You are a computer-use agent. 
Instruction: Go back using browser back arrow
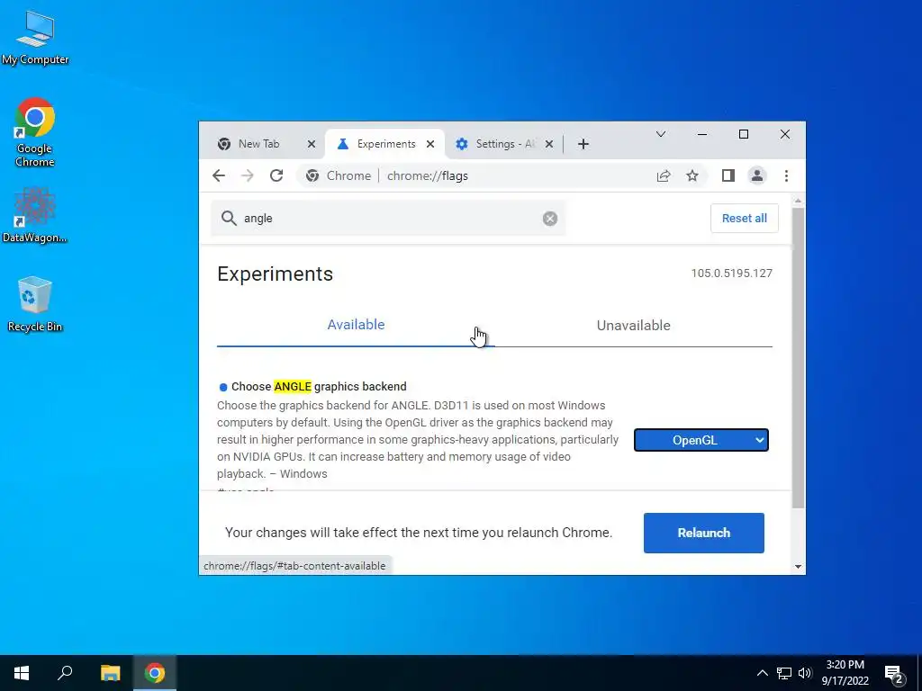219,175
